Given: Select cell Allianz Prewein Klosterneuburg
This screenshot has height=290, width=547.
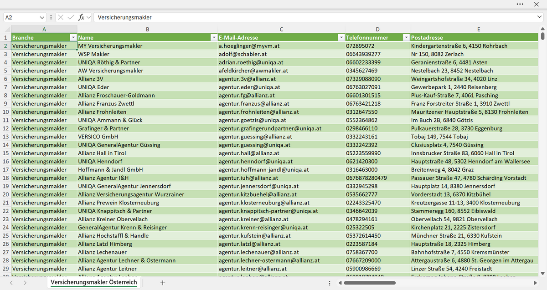Looking at the screenshot, I should [x=147, y=203].
